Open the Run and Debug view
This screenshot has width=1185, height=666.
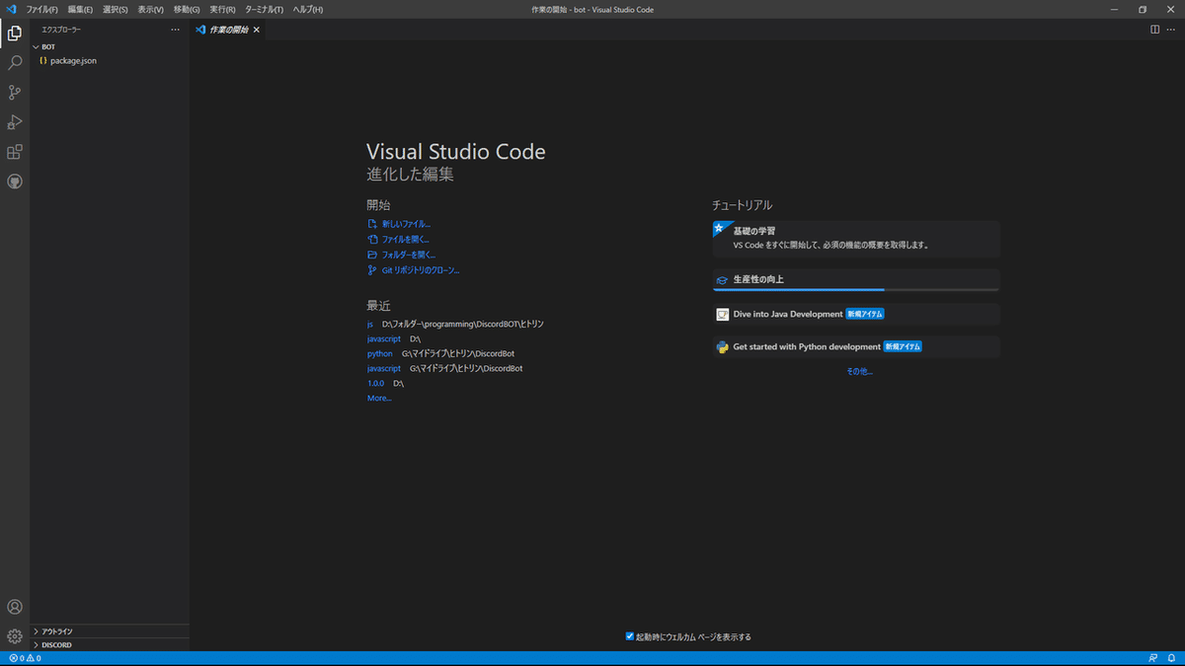(15, 122)
